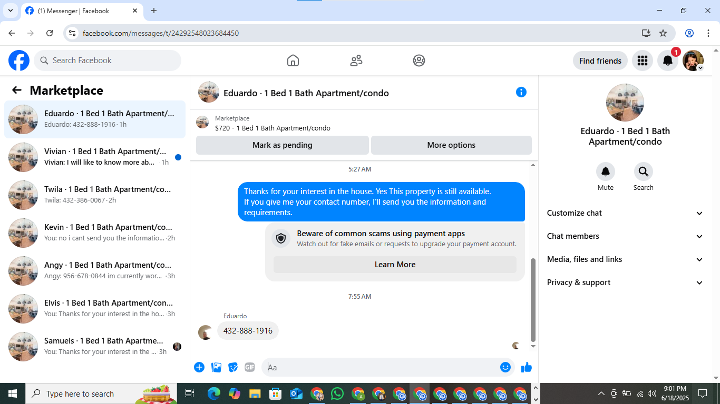
Task: Open the Samuels conversation
Action: 95,347
